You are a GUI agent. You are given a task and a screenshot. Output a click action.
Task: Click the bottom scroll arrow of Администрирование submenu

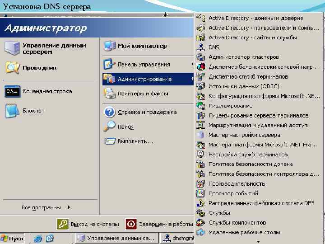[258, 241]
